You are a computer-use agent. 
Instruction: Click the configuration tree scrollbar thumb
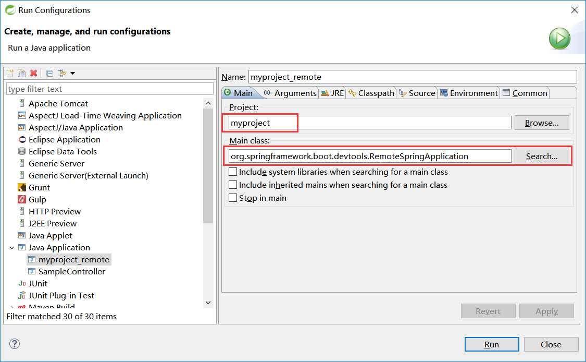tap(208, 166)
